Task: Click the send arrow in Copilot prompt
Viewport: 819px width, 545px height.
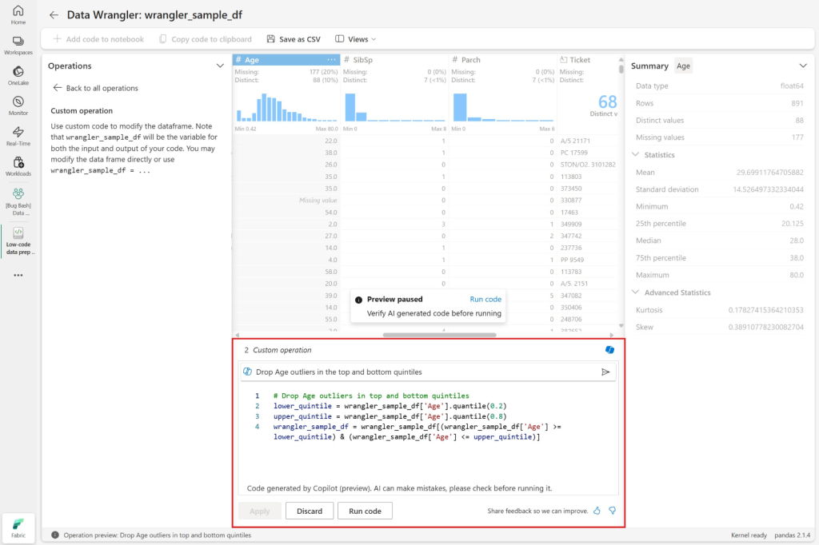Action: (605, 372)
